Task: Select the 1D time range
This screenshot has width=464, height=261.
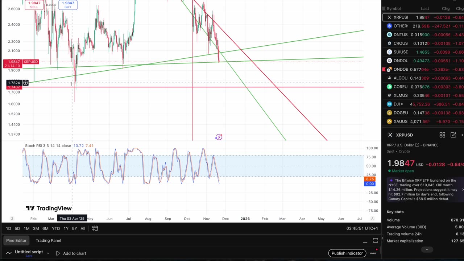Action: (8, 229)
